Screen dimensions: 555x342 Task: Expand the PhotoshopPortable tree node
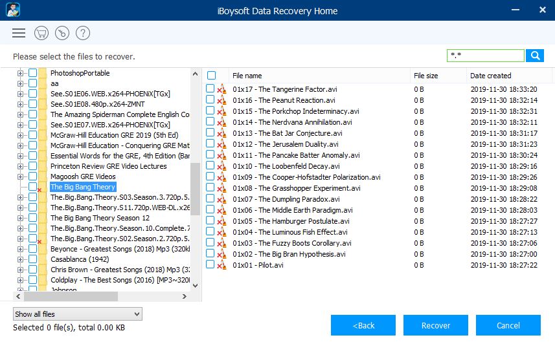[20, 73]
